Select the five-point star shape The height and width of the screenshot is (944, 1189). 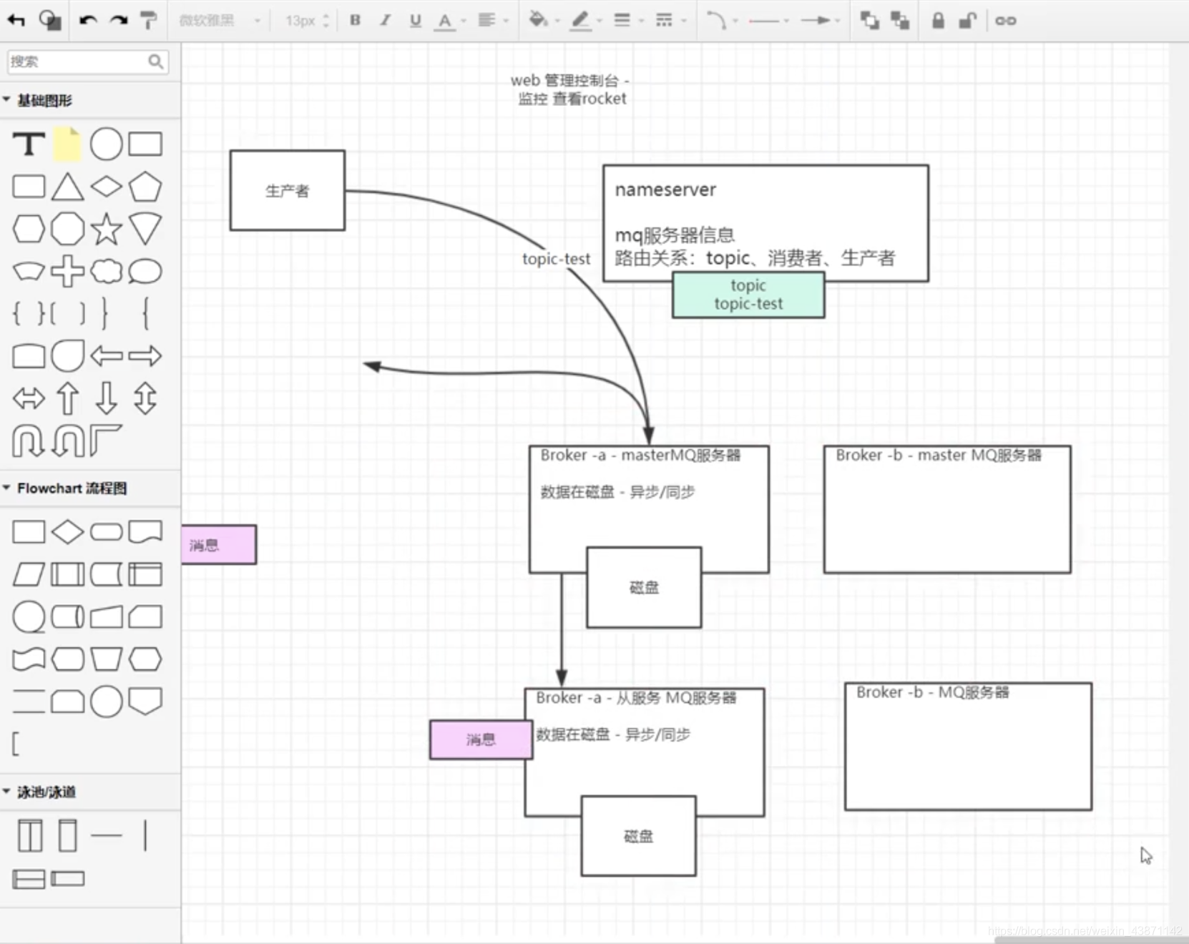tap(106, 229)
